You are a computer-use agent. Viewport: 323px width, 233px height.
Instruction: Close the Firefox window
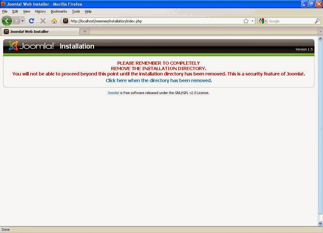[x=319, y=4]
